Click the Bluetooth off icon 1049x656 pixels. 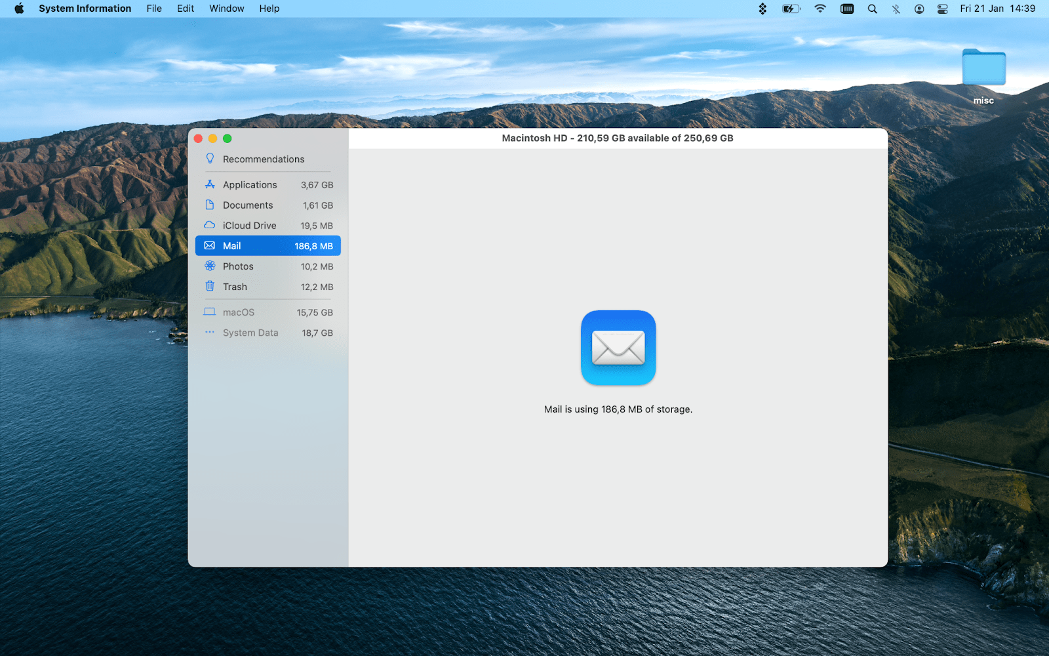click(x=896, y=9)
